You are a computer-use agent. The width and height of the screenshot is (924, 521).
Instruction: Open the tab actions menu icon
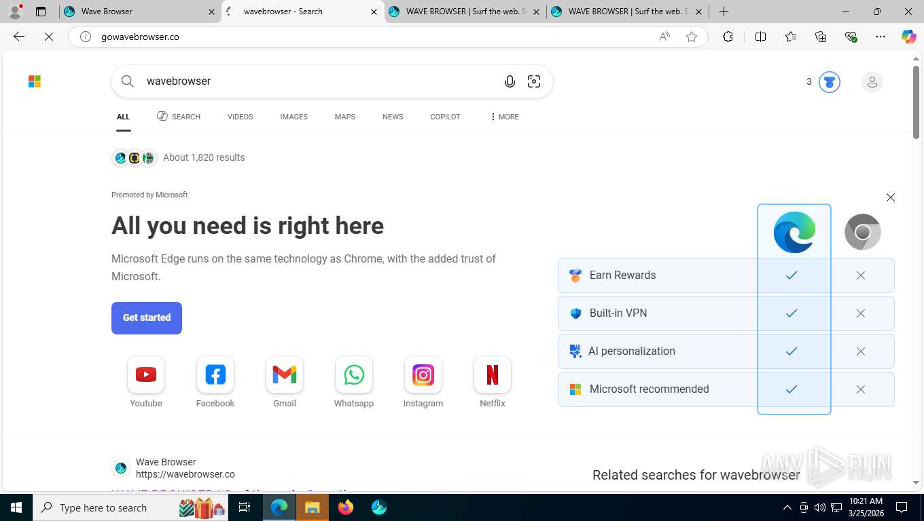pos(41,12)
